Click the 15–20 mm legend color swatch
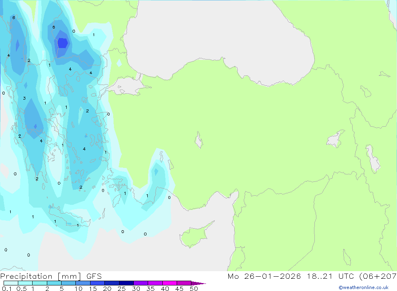Screen dimensions: 397x291 (x=98, y=283)
